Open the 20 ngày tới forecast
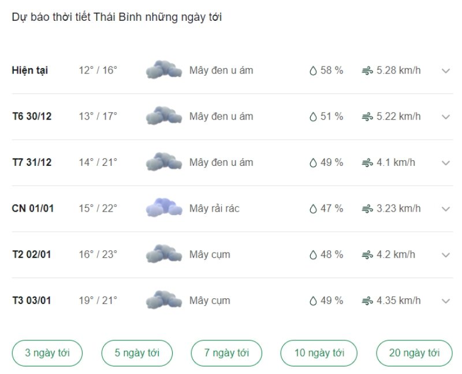 [x=414, y=353]
